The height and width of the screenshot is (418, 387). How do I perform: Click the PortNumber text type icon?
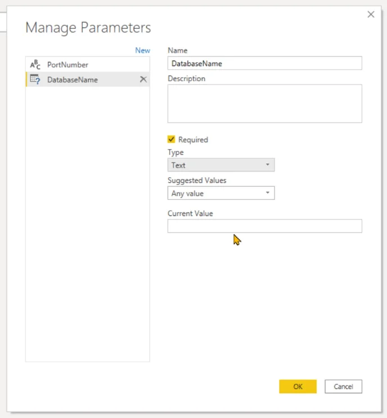35,65
